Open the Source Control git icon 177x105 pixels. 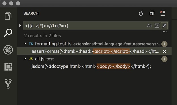coord(8,84)
